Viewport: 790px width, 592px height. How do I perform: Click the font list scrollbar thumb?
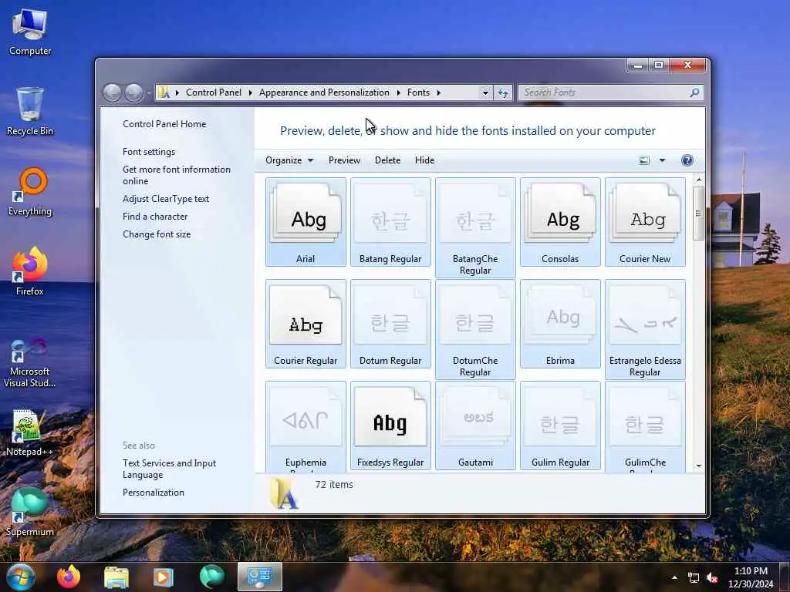pos(698,214)
